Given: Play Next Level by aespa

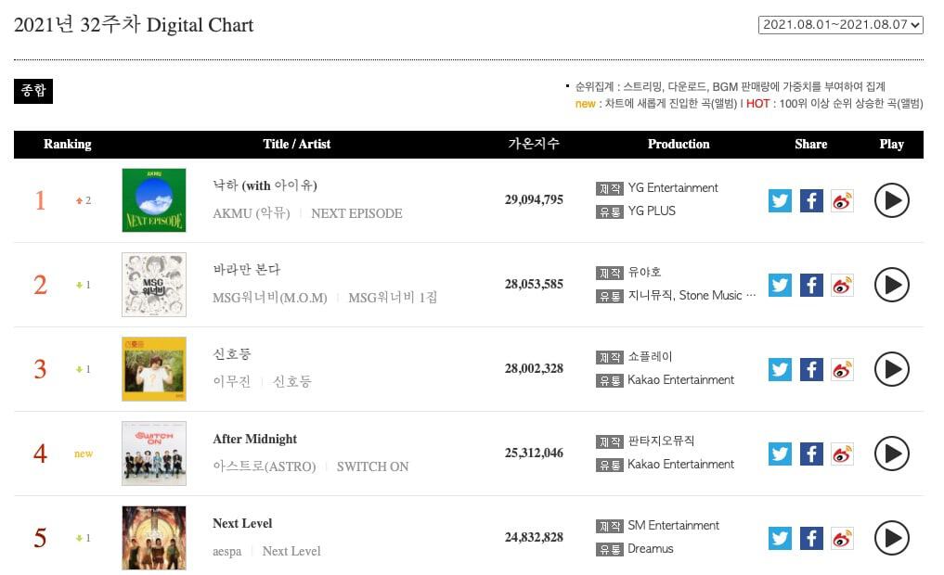Looking at the screenshot, I should point(891,538).
